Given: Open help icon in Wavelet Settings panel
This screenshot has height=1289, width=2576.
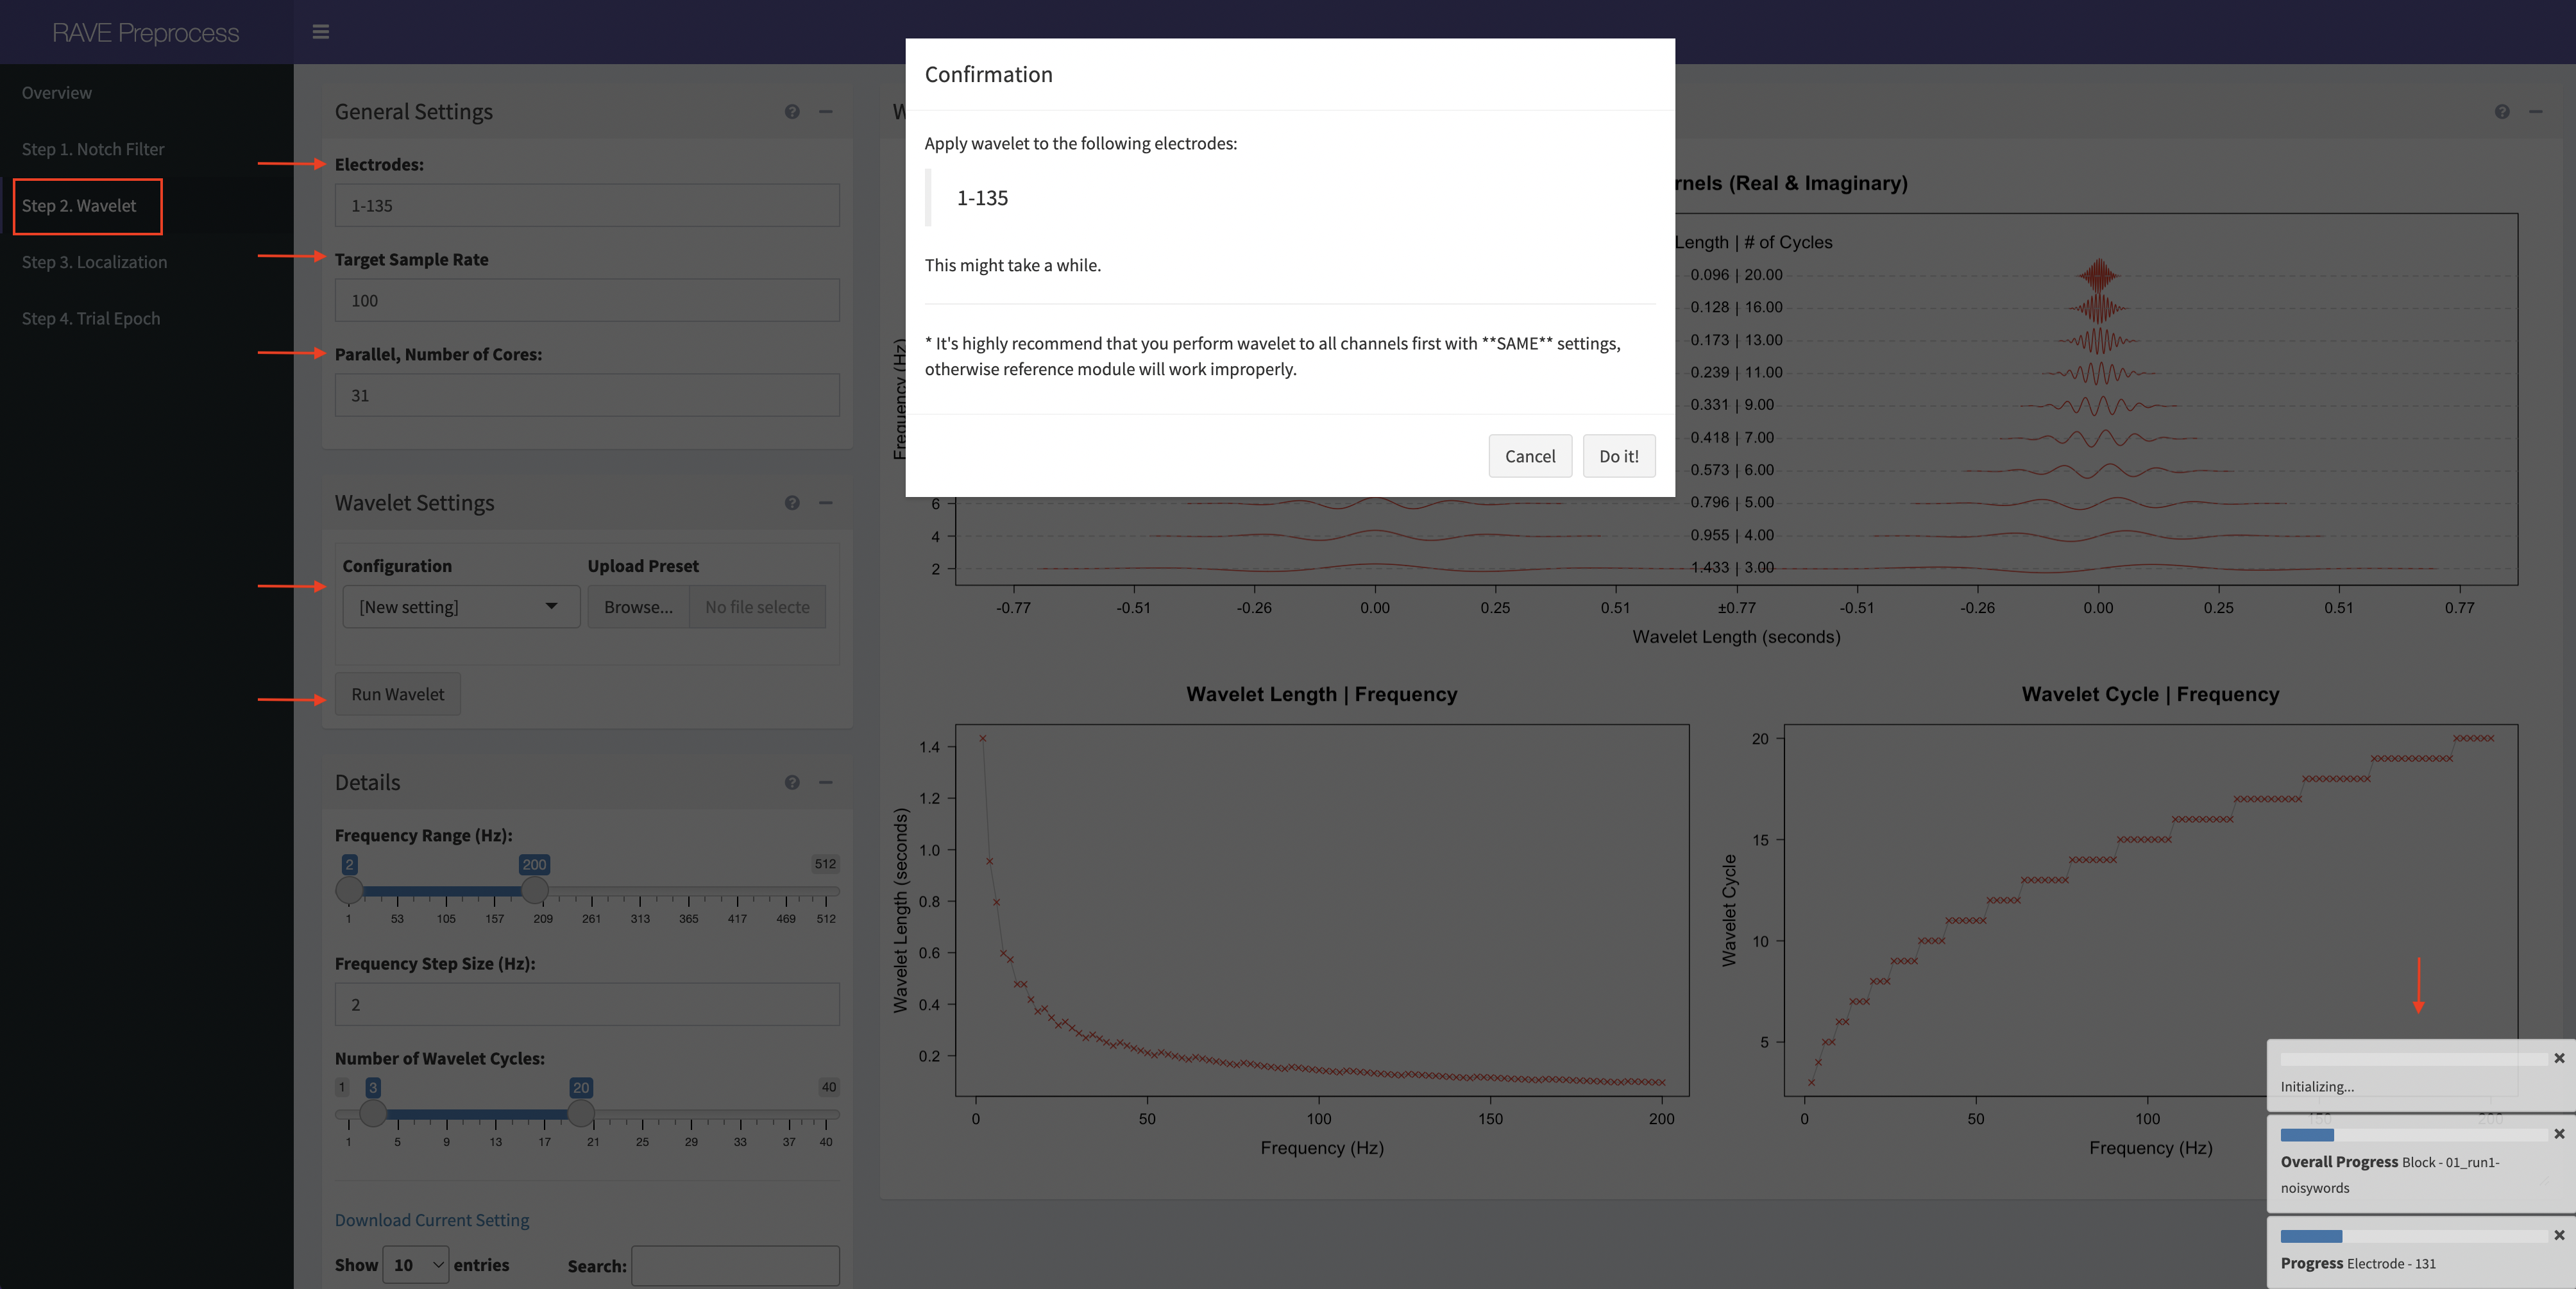Looking at the screenshot, I should 792,503.
